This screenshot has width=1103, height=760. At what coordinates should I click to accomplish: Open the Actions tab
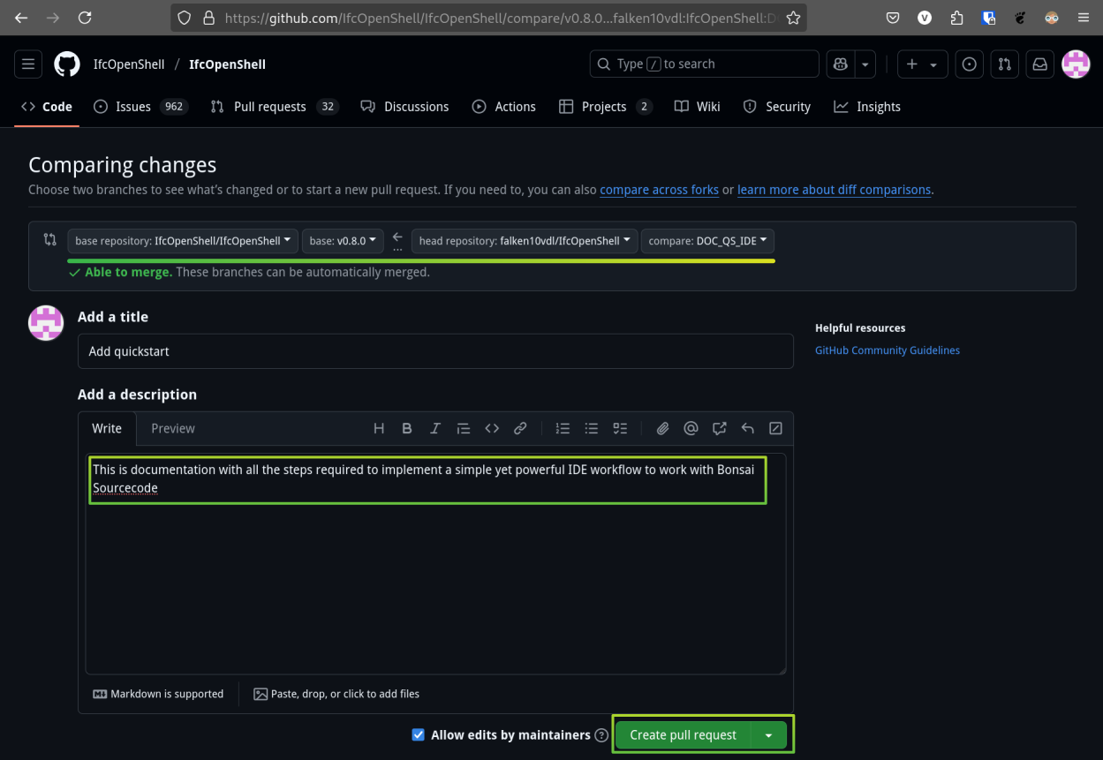point(504,107)
